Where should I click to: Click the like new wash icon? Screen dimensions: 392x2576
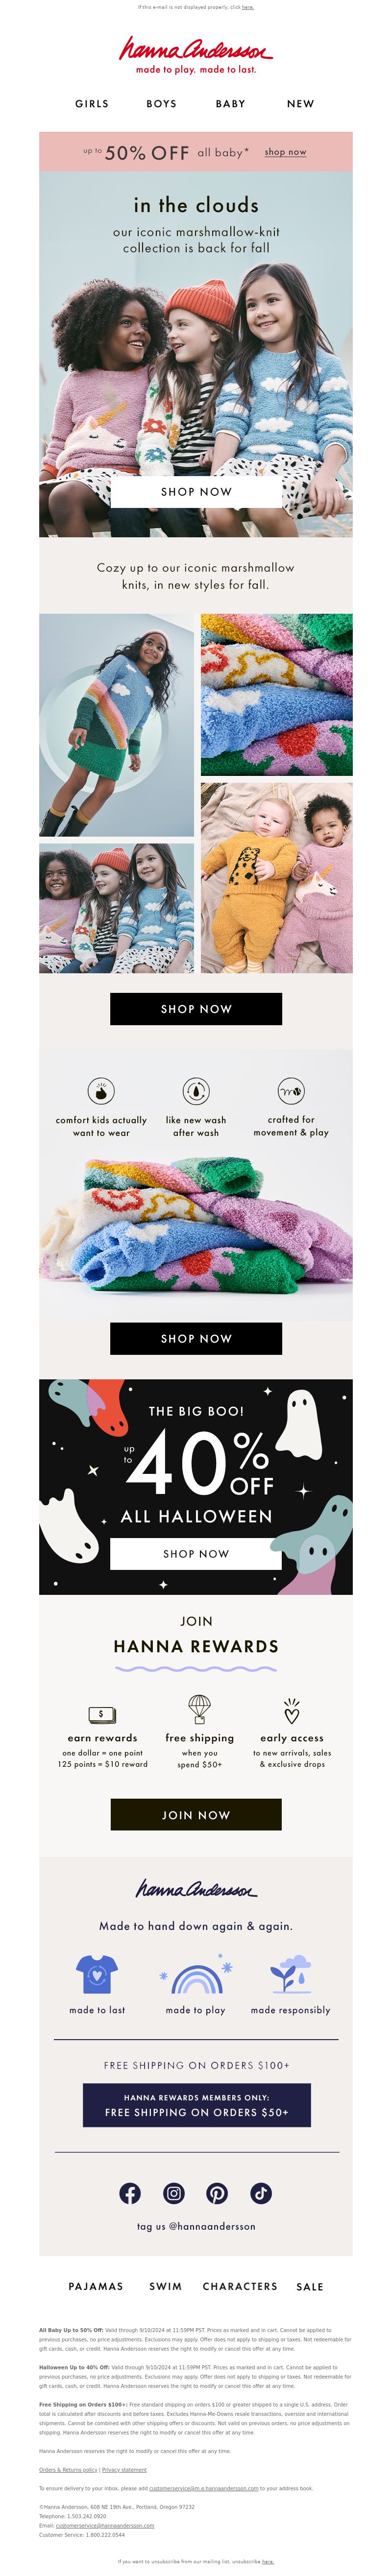click(x=196, y=1091)
